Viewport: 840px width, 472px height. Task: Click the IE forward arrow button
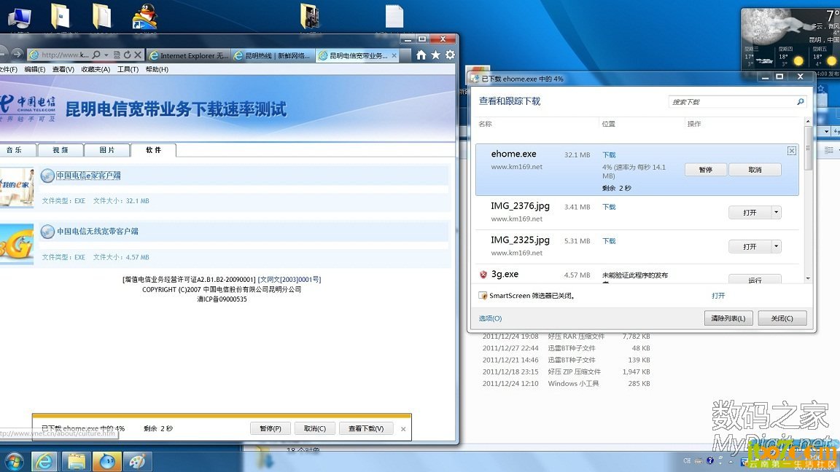pos(17,54)
